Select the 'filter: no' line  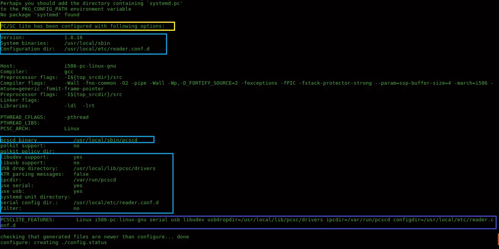[40, 208]
